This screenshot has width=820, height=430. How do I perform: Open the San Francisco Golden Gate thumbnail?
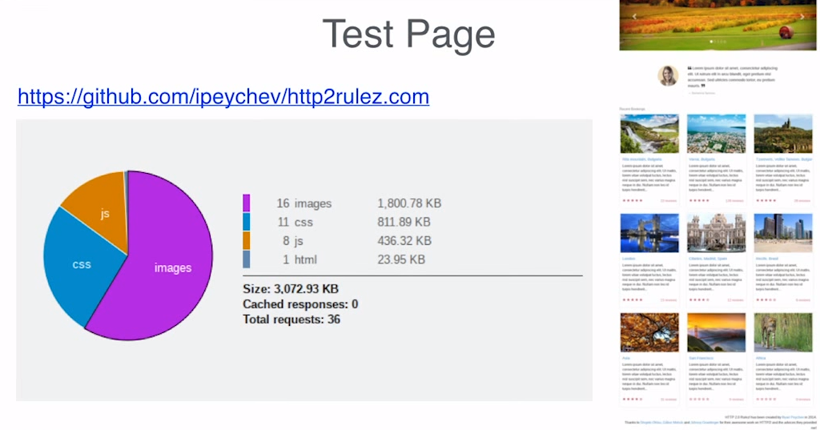coord(717,332)
